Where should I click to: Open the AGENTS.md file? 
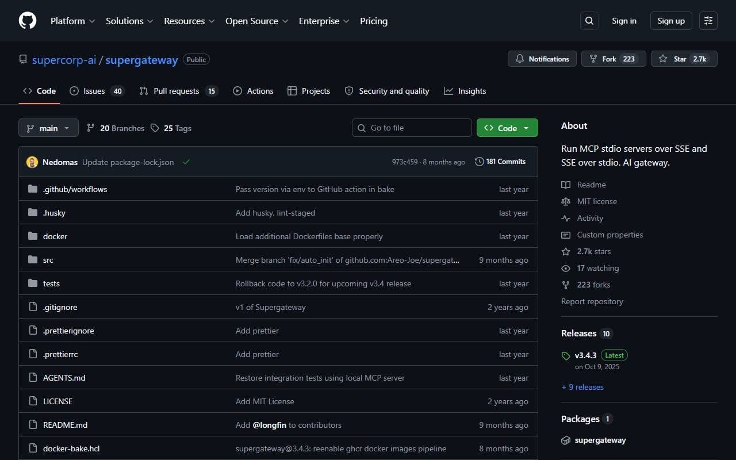tap(64, 378)
